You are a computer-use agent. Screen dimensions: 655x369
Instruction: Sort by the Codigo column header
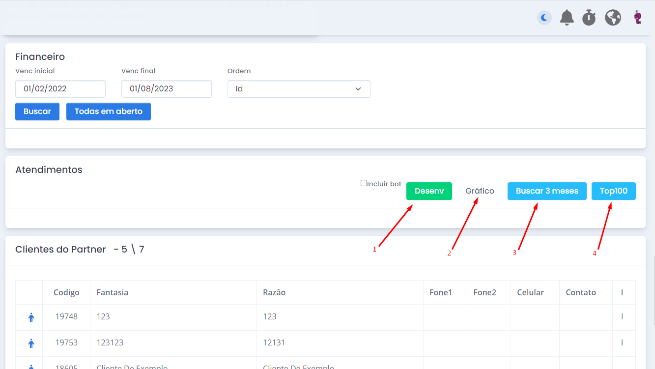pyautogui.click(x=66, y=292)
